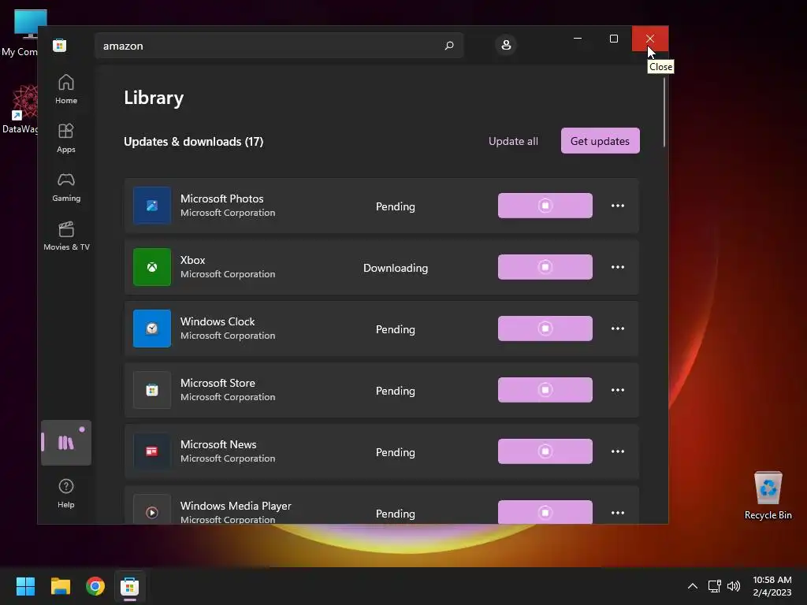Select the Windows Media Player title text
The height and width of the screenshot is (605, 807).
pos(236,506)
